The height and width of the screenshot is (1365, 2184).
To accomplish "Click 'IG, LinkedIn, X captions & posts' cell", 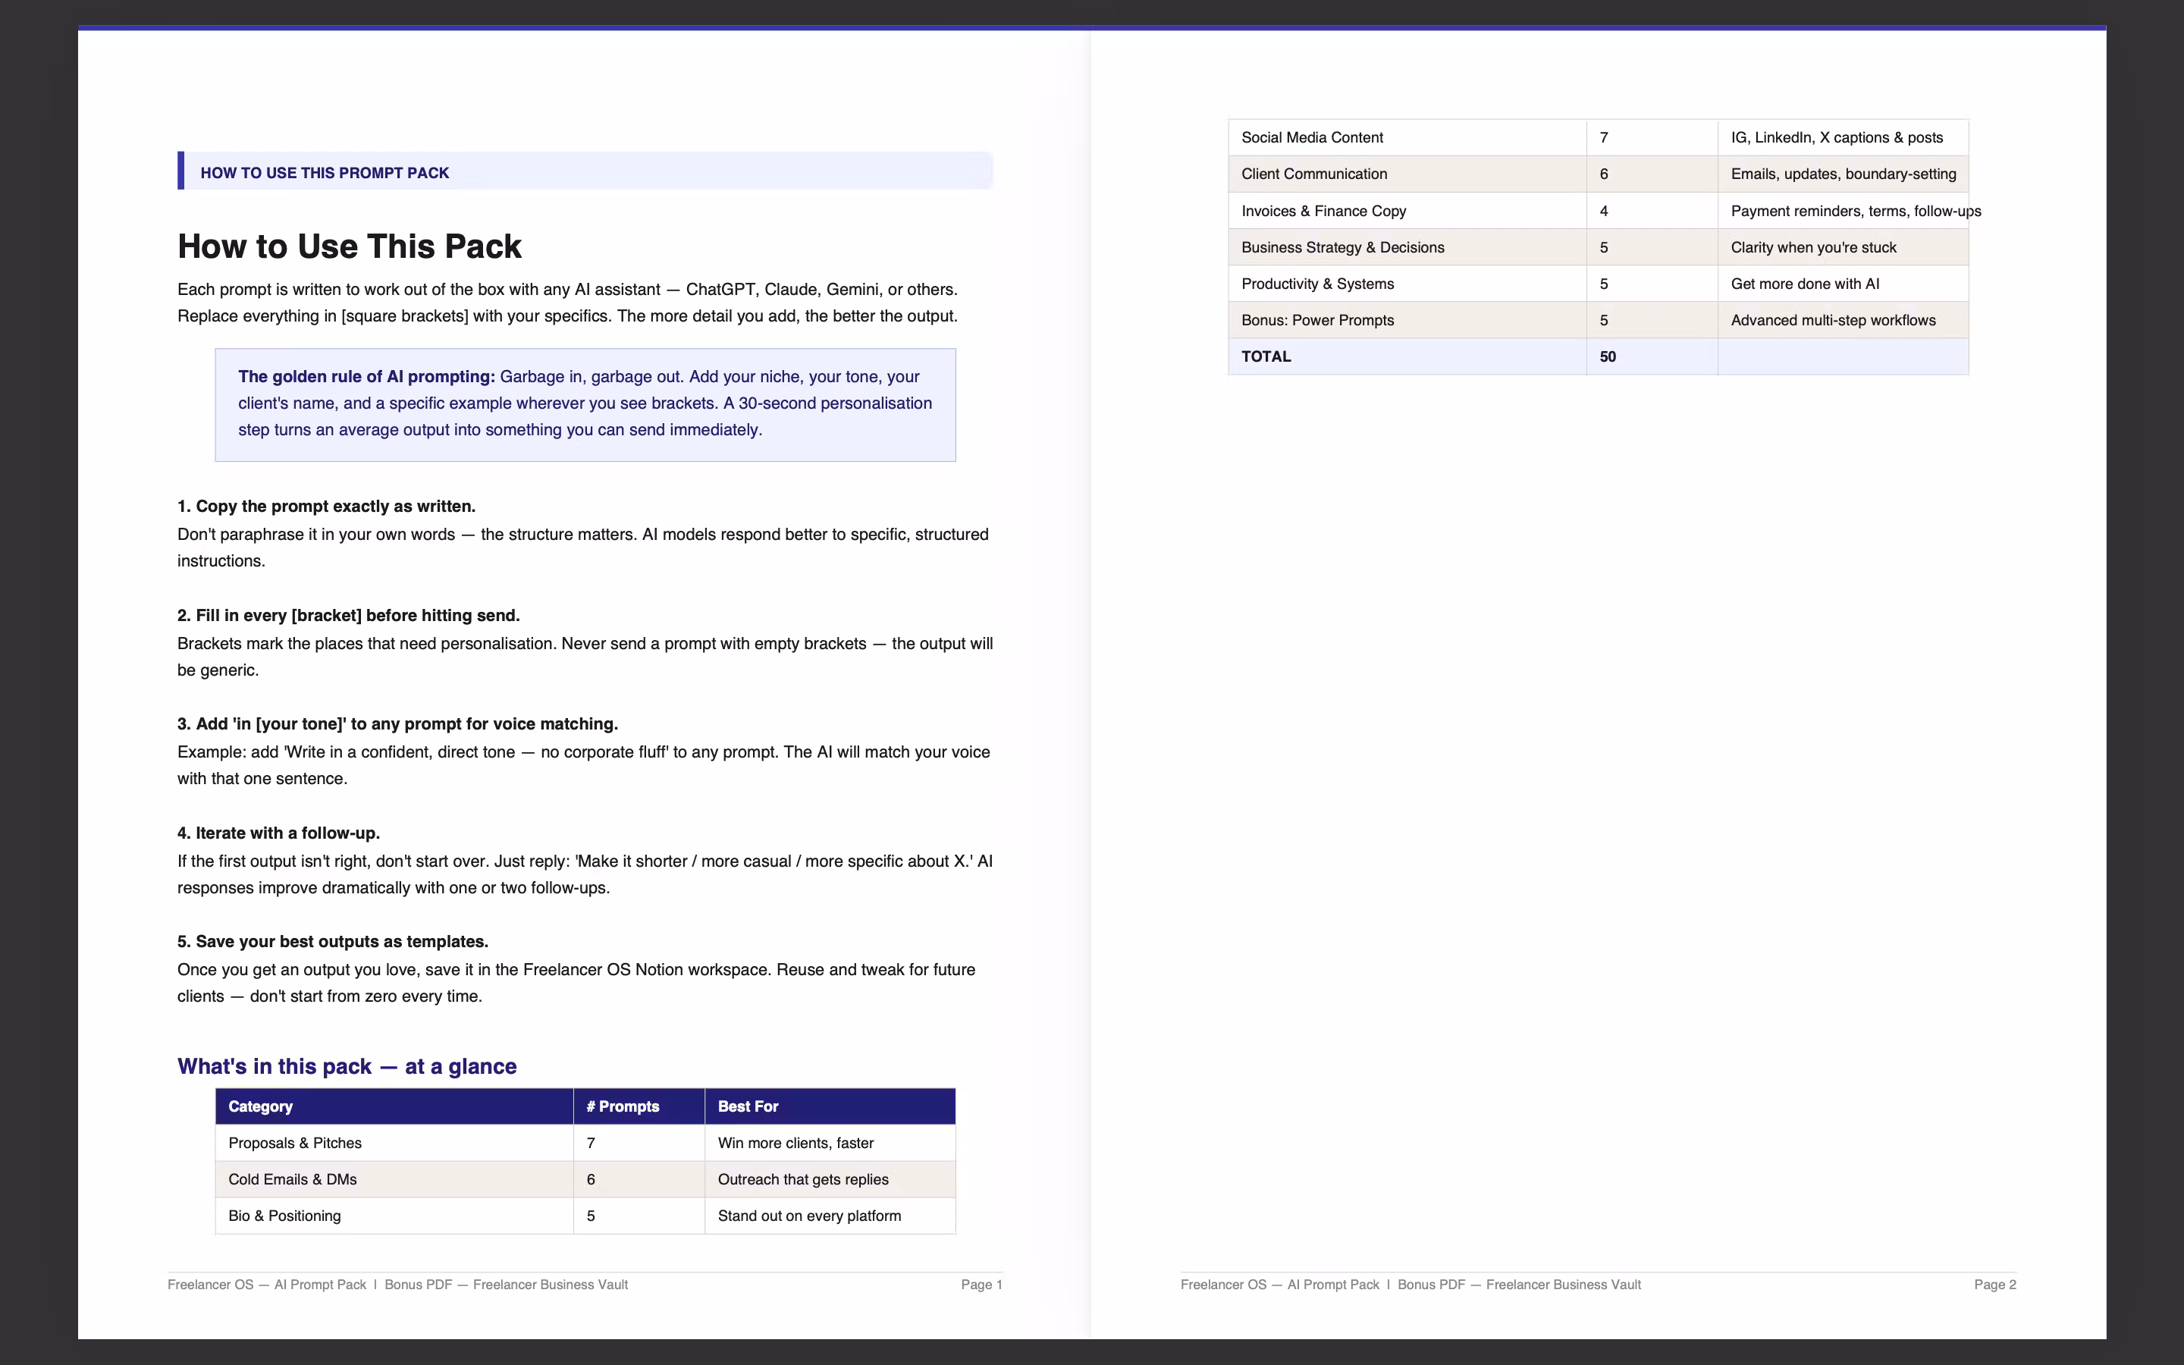I will click(1843, 137).
